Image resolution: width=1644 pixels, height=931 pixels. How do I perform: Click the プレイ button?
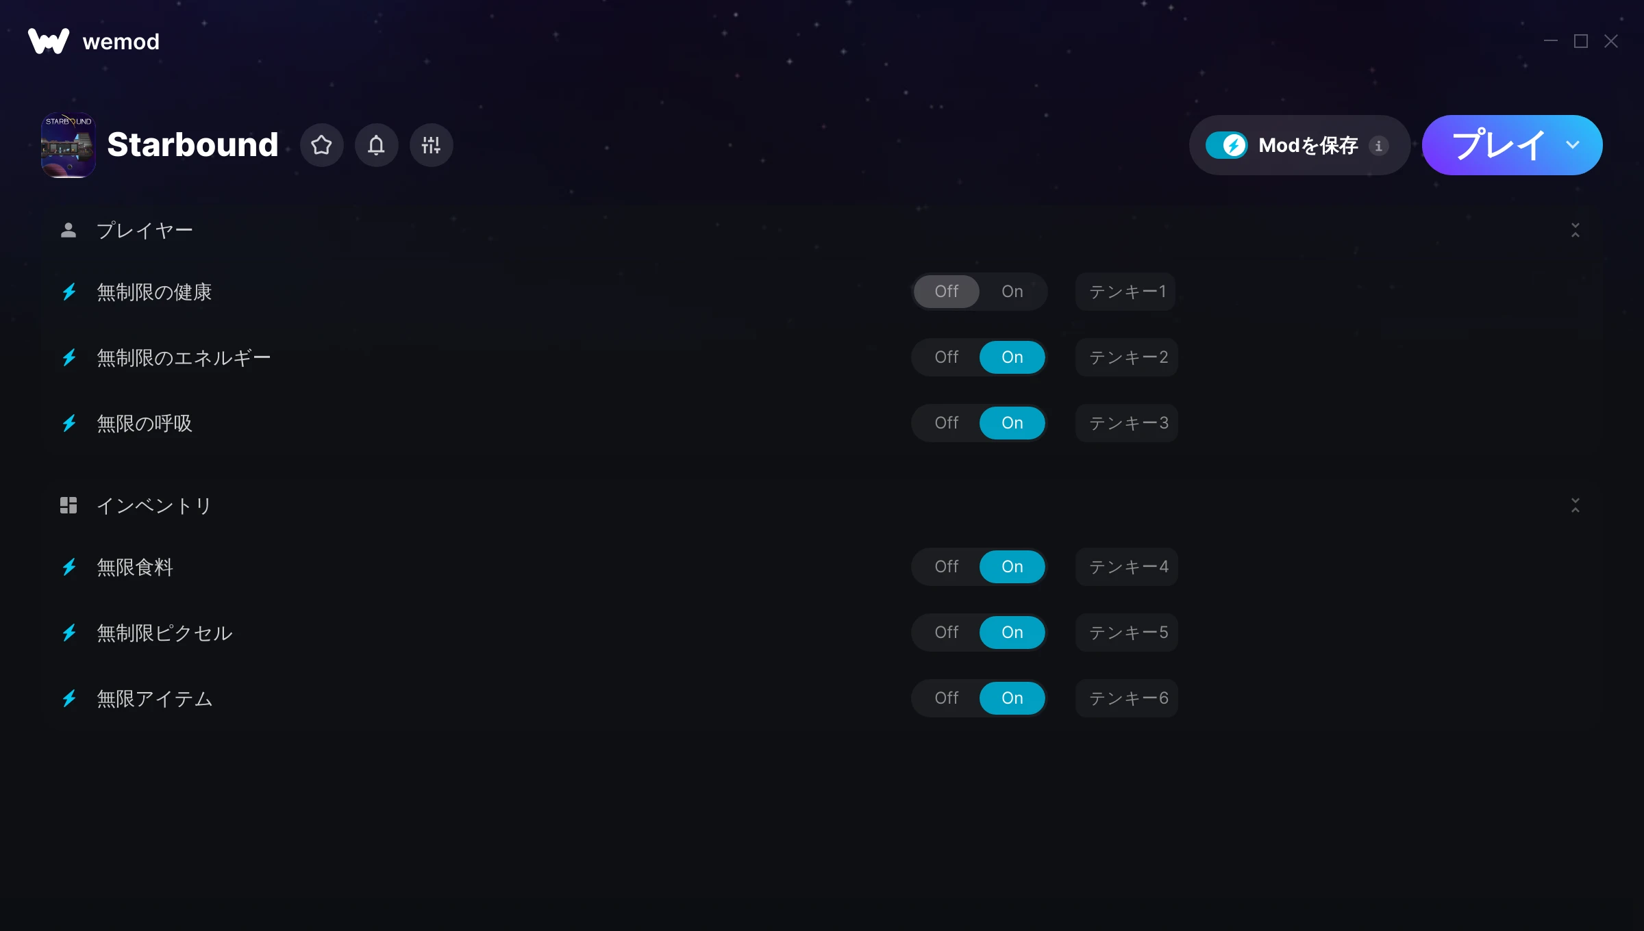click(x=1498, y=145)
